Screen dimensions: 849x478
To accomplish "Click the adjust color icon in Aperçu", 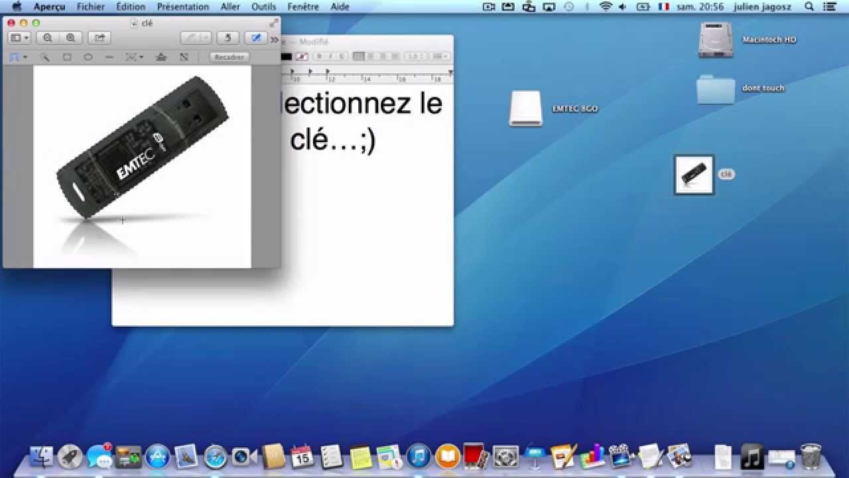I will tap(161, 57).
